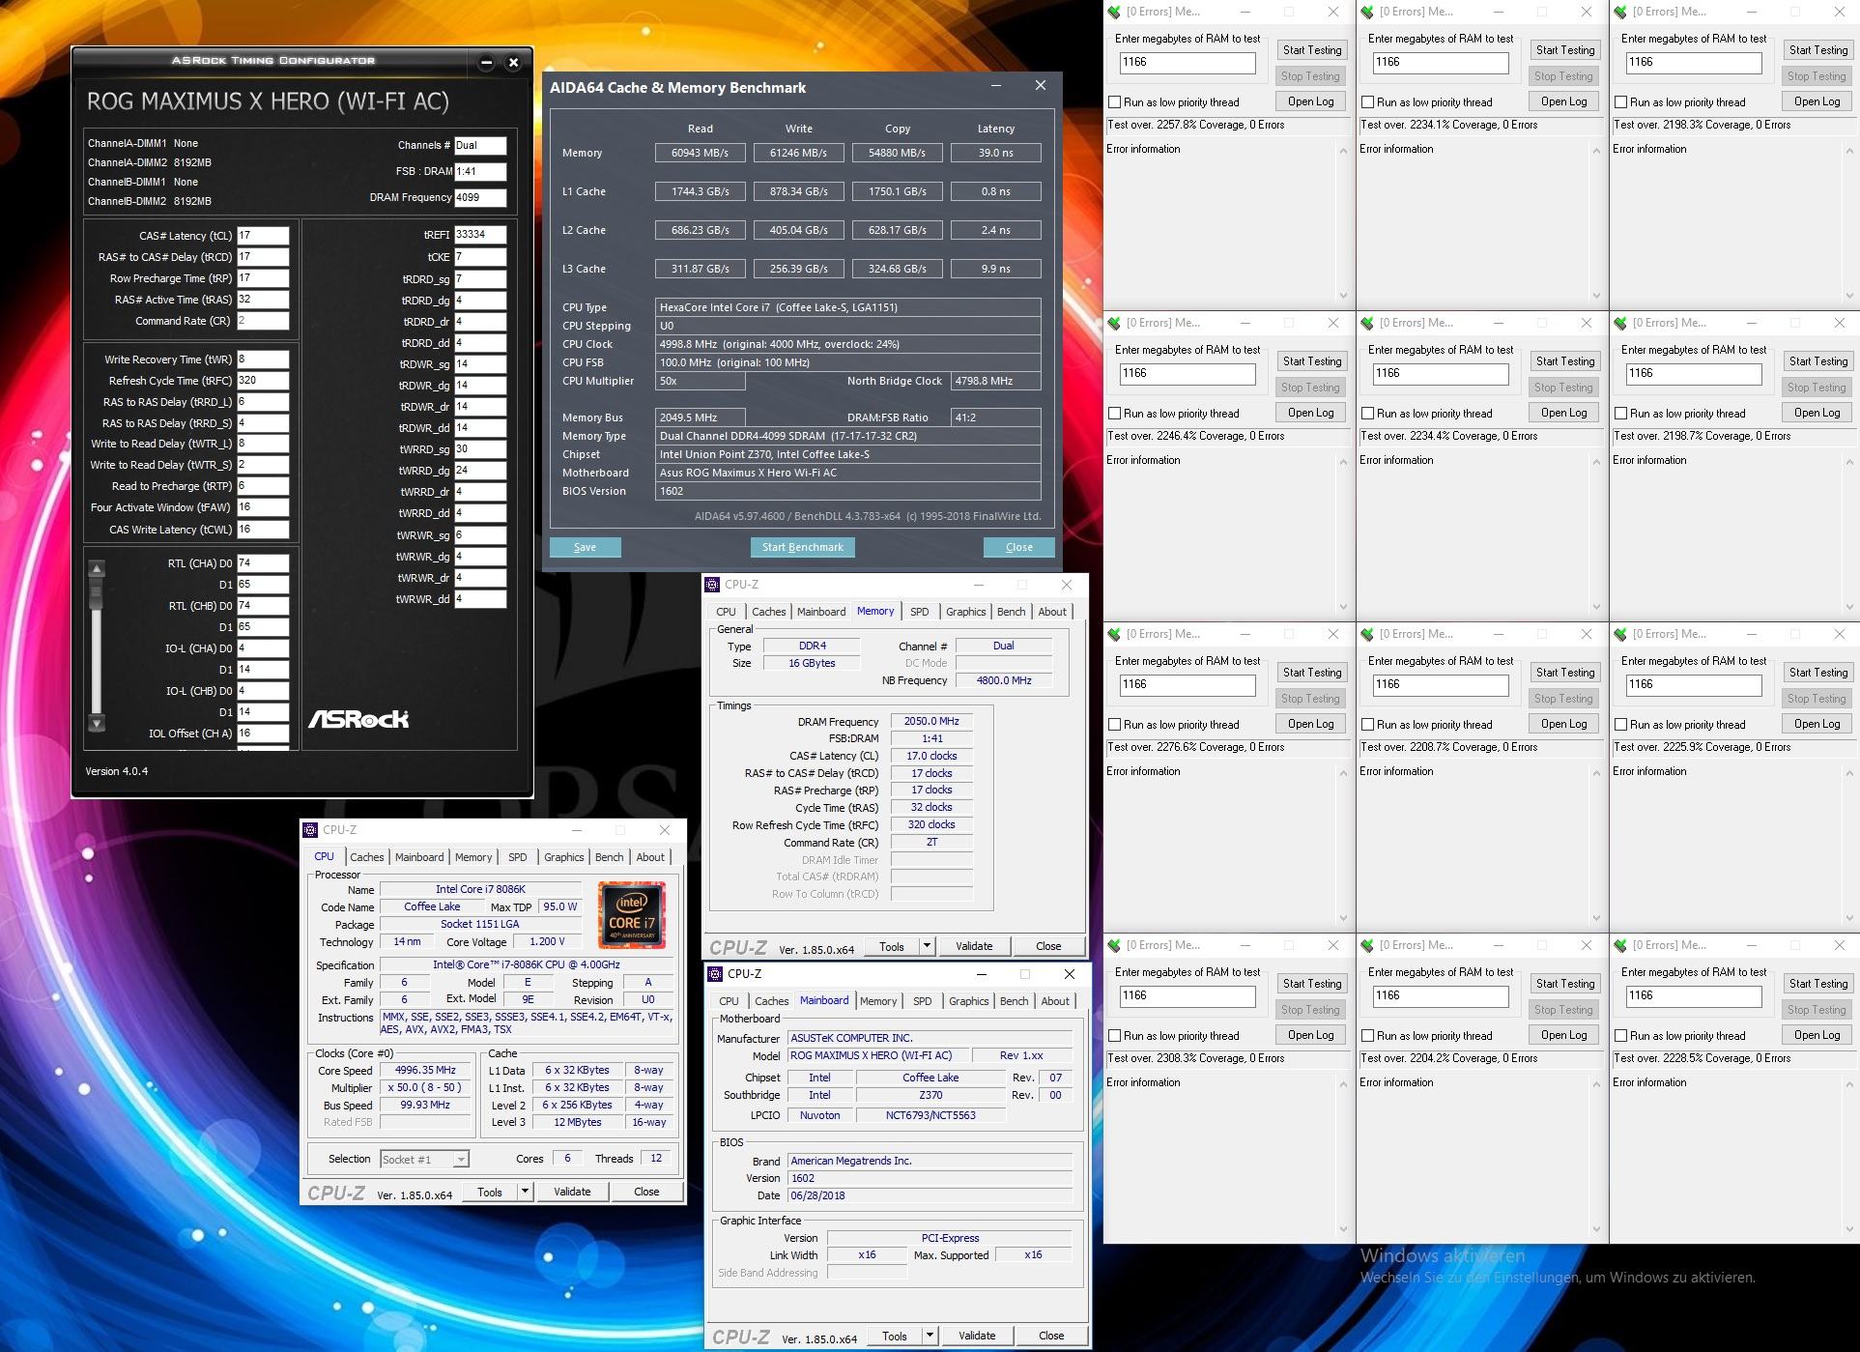Click Open Log in the 2204.2% coverage window
The image size is (1860, 1352).
1564,1035
